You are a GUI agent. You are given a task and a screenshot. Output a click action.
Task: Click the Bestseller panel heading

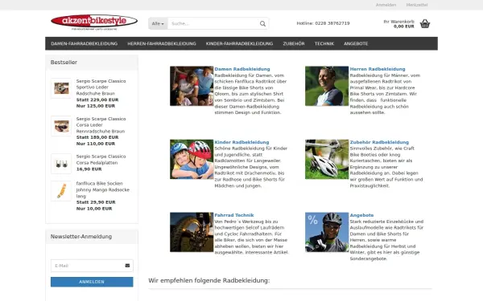[x=64, y=63]
